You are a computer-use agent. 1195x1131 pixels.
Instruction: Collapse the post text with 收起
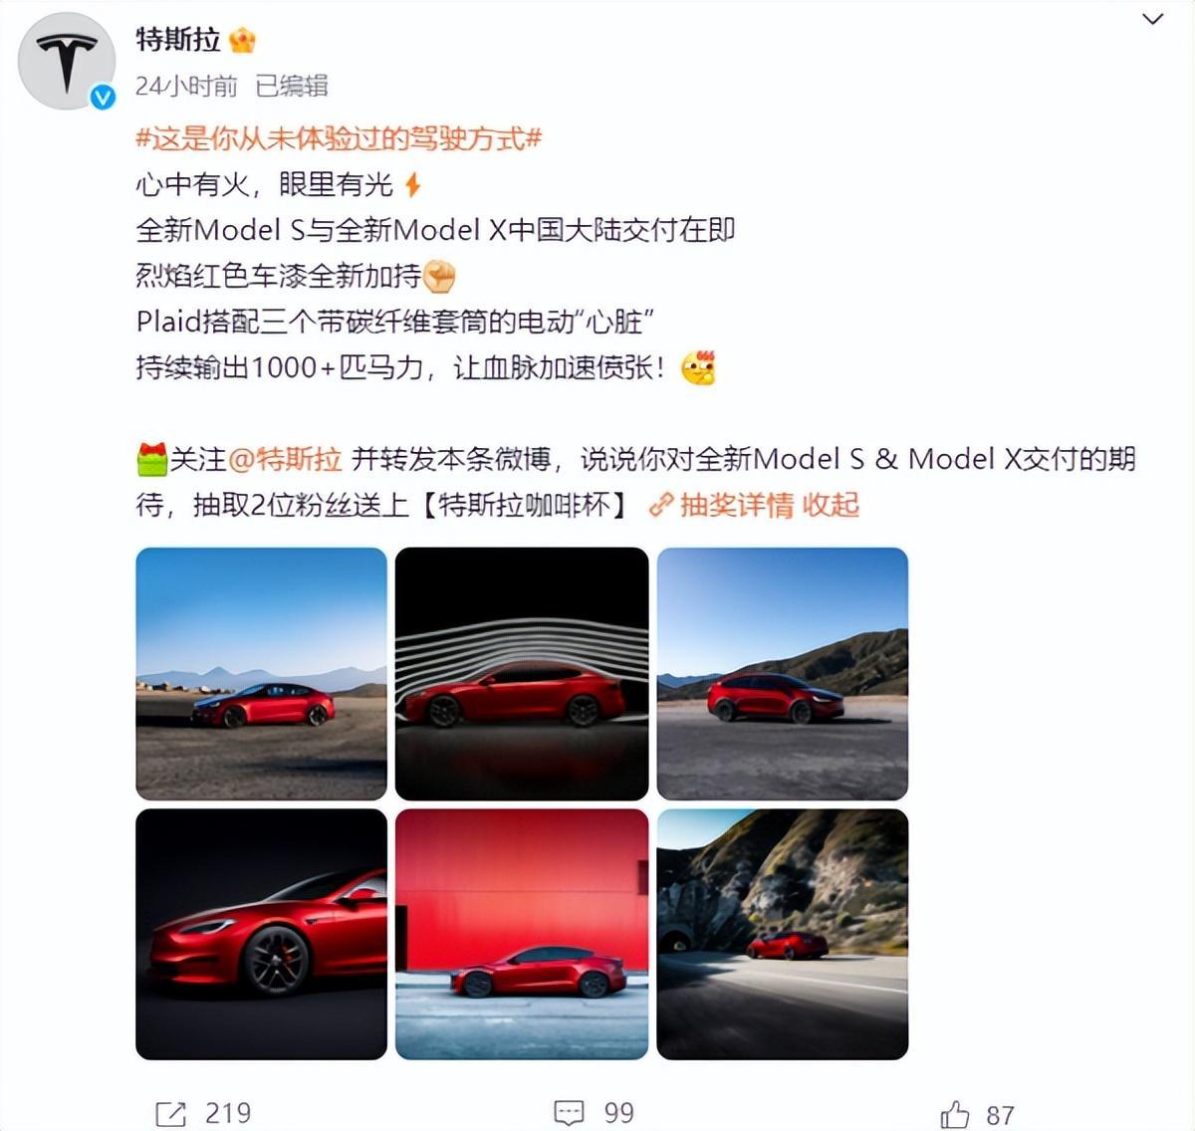pyautogui.click(x=831, y=505)
